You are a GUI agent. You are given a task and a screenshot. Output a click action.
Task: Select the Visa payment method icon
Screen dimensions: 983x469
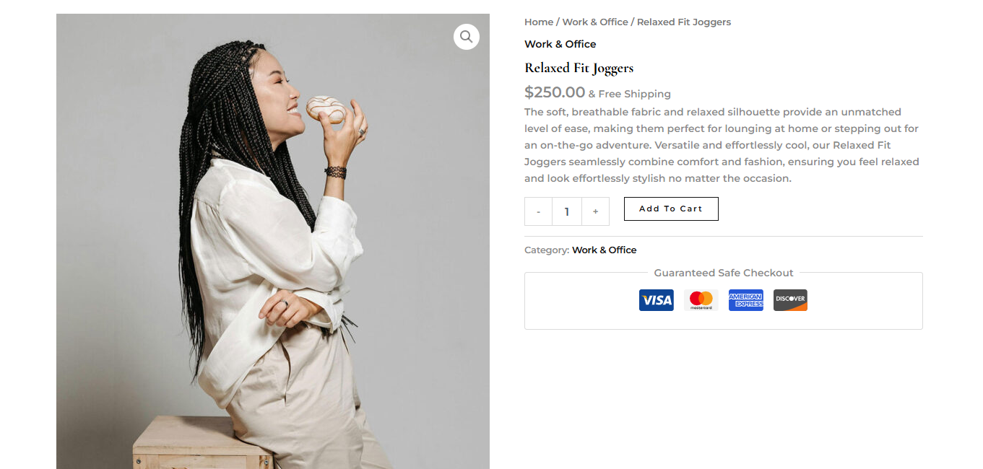[x=656, y=299]
